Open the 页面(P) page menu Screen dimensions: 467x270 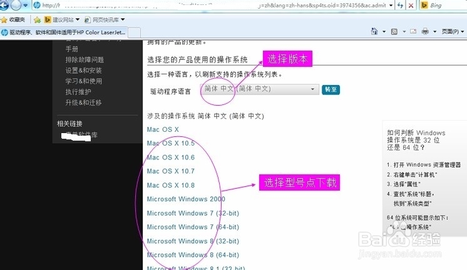(453, 31)
